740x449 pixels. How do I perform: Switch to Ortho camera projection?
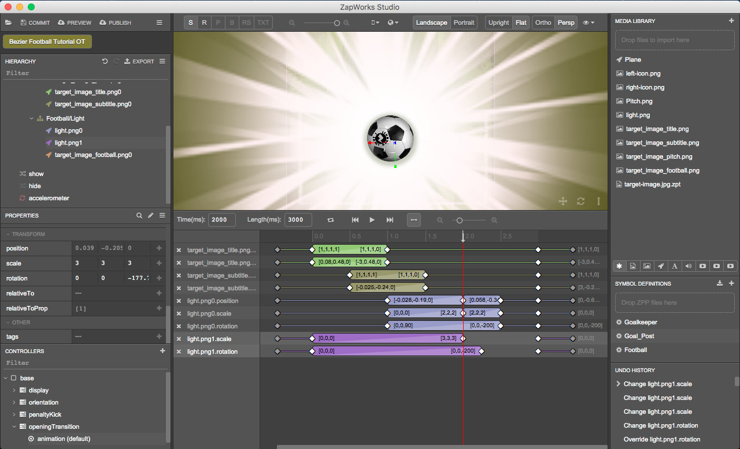click(543, 22)
